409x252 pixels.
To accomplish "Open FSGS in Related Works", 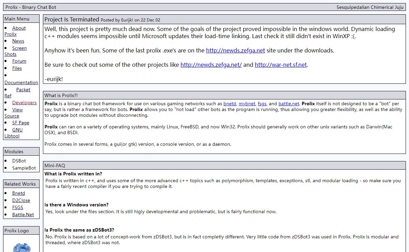I will pyautogui.click(x=18, y=207).
